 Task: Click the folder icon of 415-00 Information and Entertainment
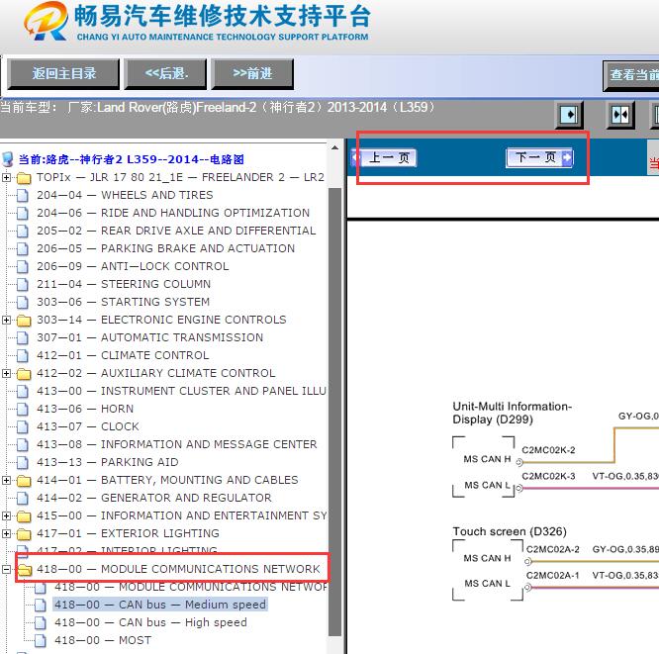point(24,516)
